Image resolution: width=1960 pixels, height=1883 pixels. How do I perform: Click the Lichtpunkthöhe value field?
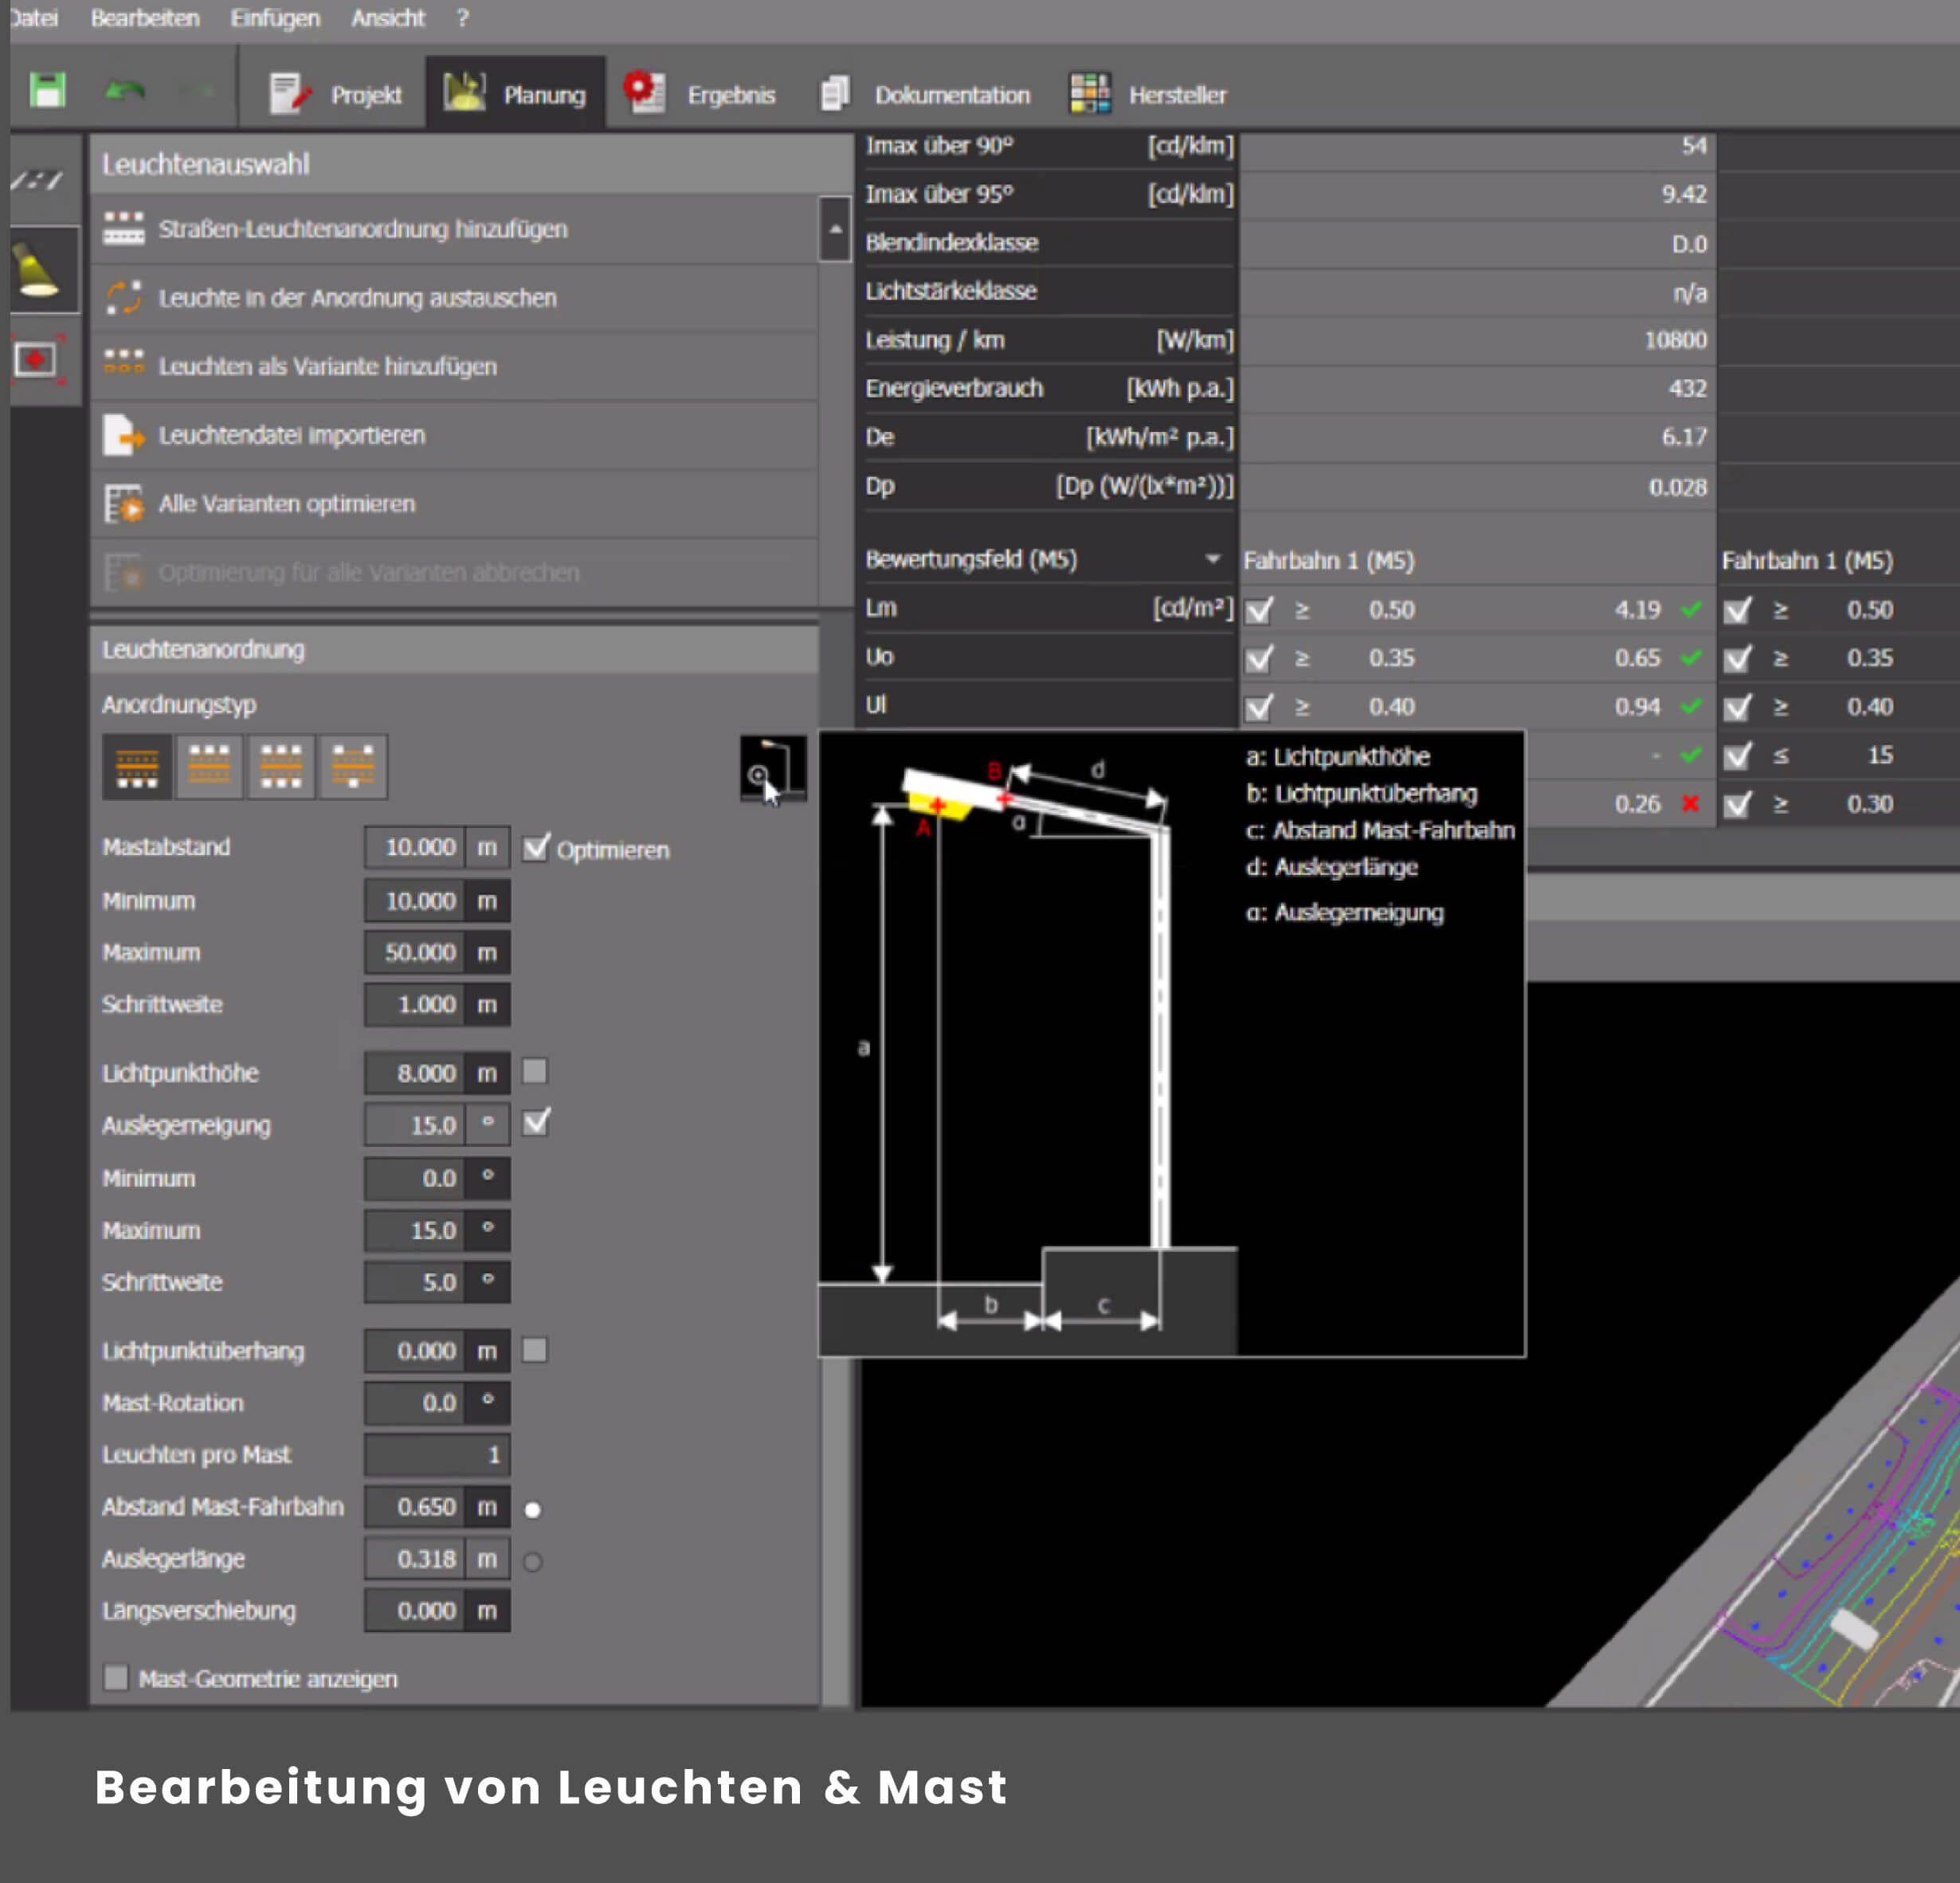click(x=414, y=1073)
